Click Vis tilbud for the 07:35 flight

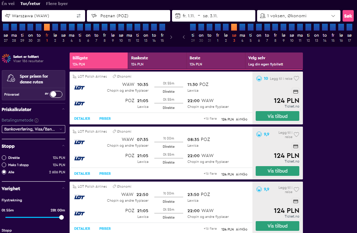point(277,171)
